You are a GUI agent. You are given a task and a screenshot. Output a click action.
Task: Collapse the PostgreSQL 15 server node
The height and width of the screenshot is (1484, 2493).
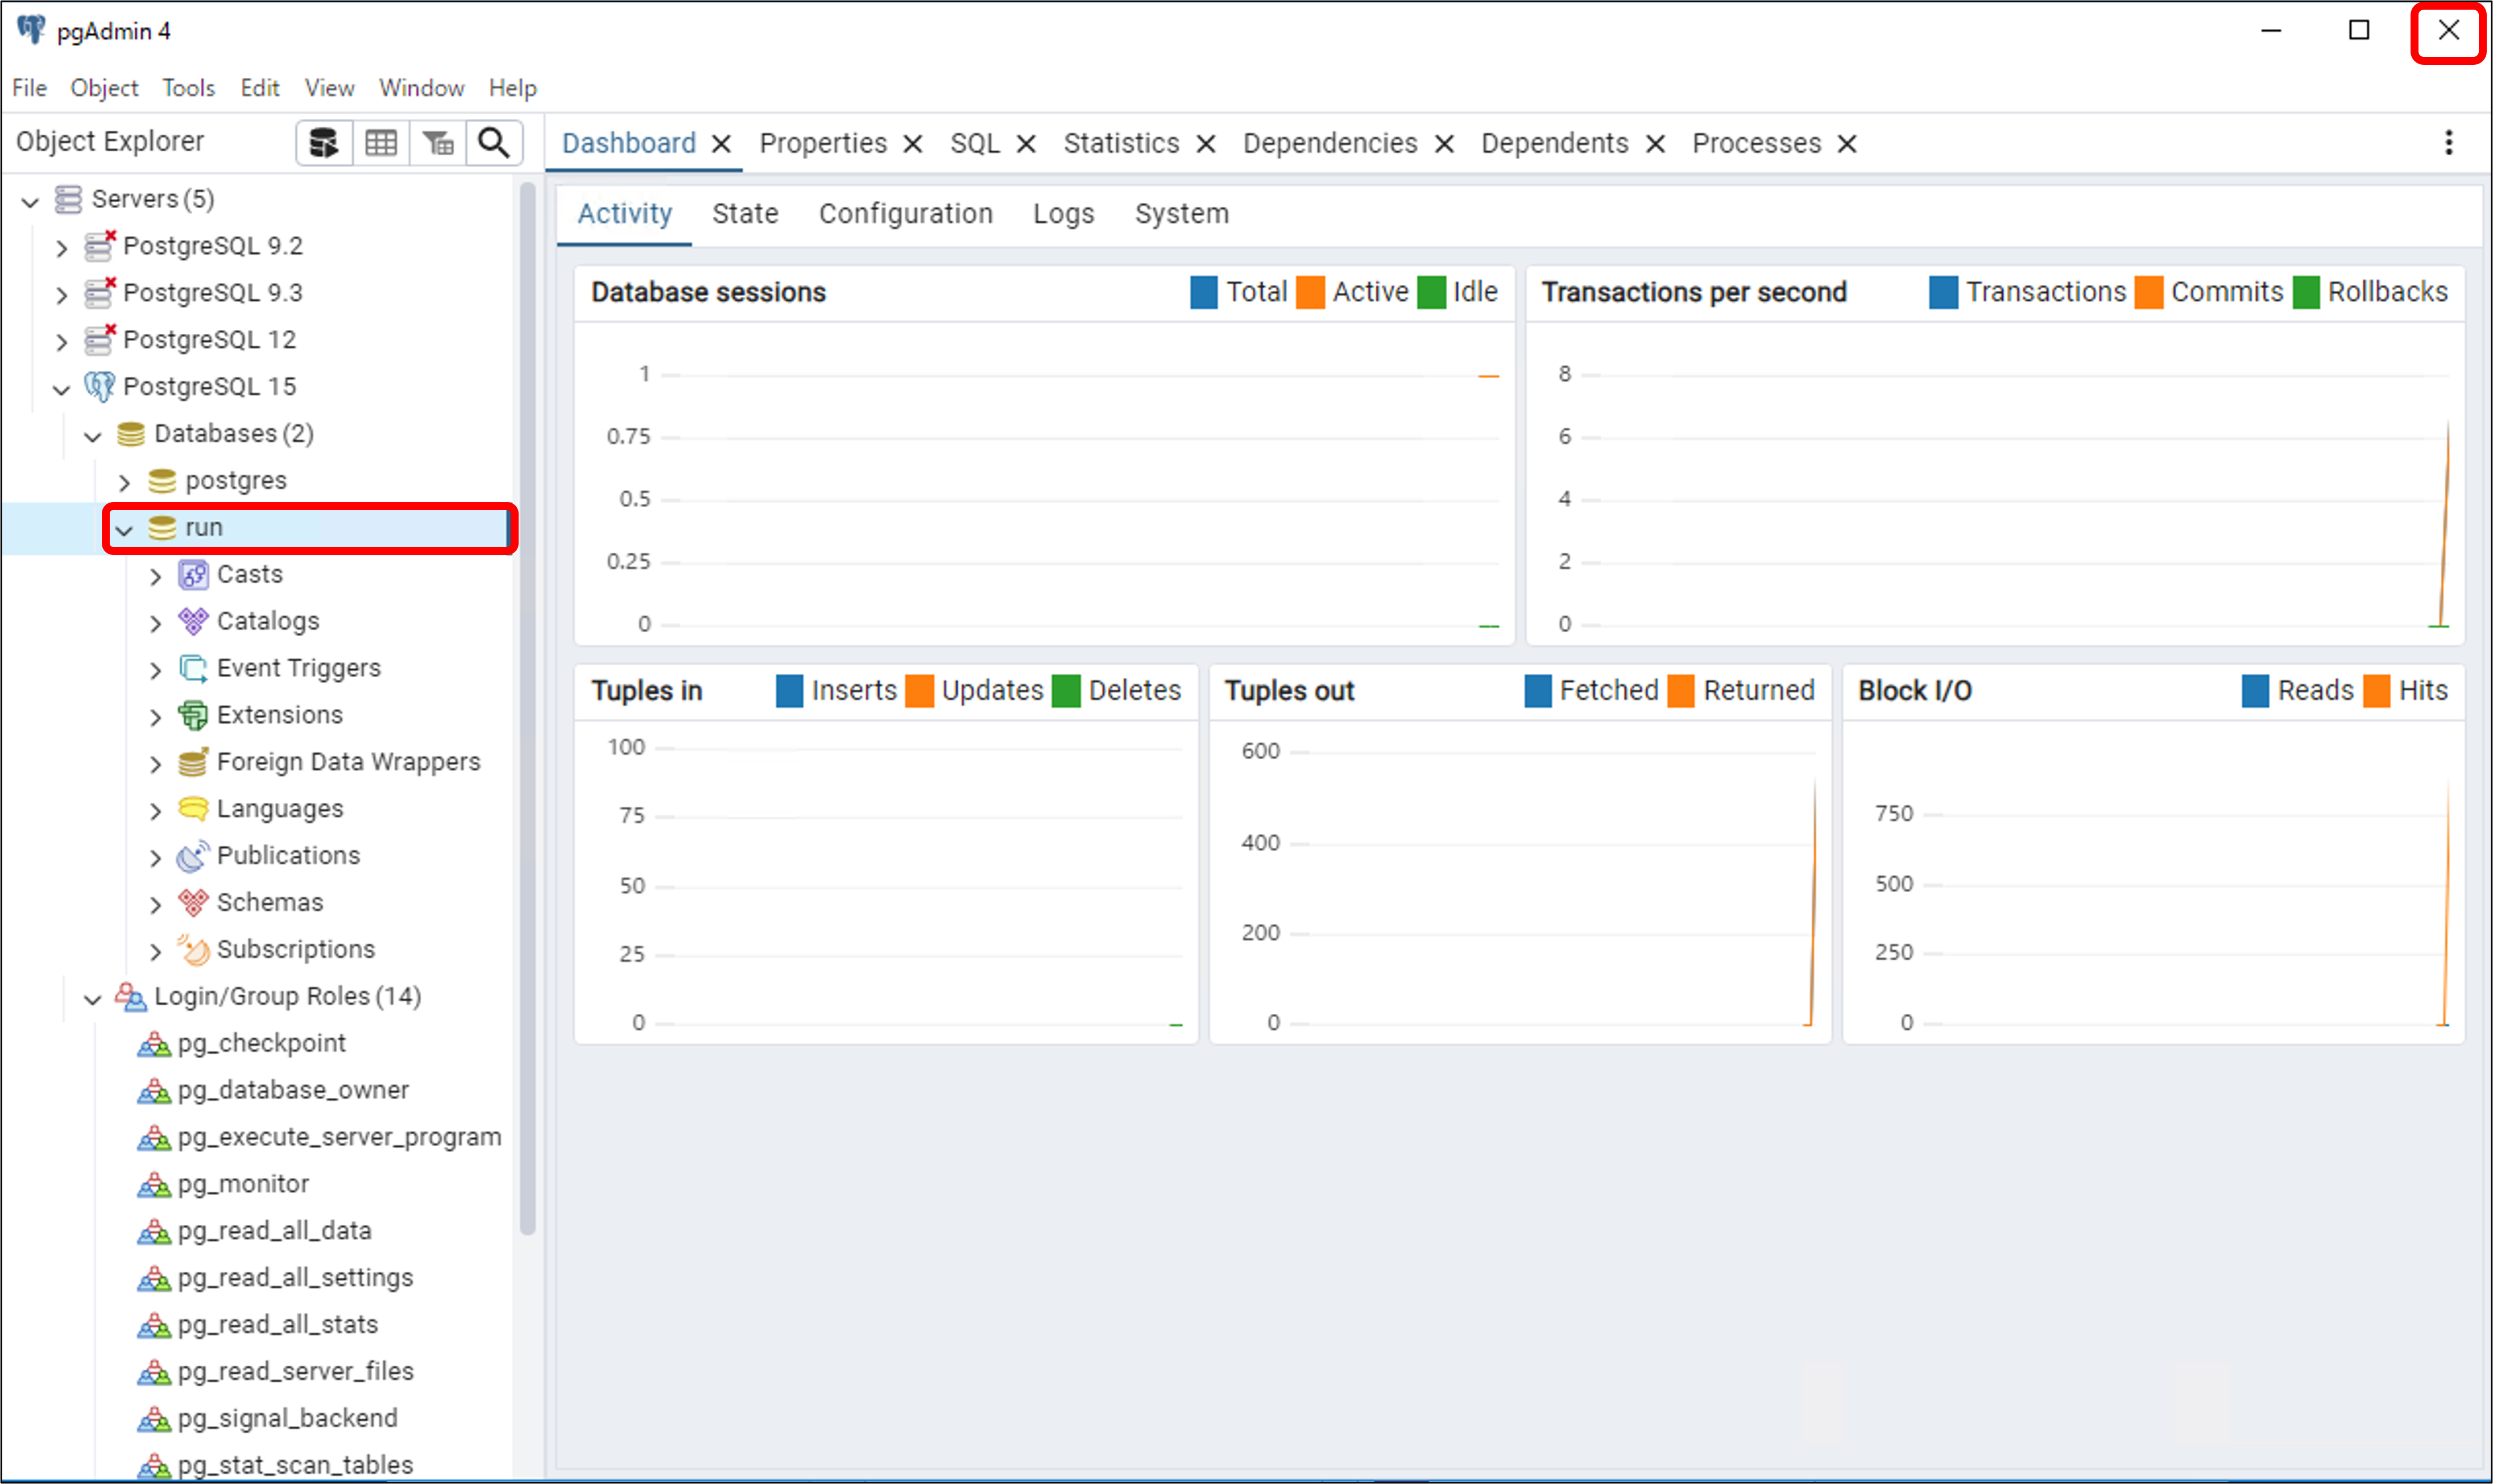pyautogui.click(x=61, y=389)
